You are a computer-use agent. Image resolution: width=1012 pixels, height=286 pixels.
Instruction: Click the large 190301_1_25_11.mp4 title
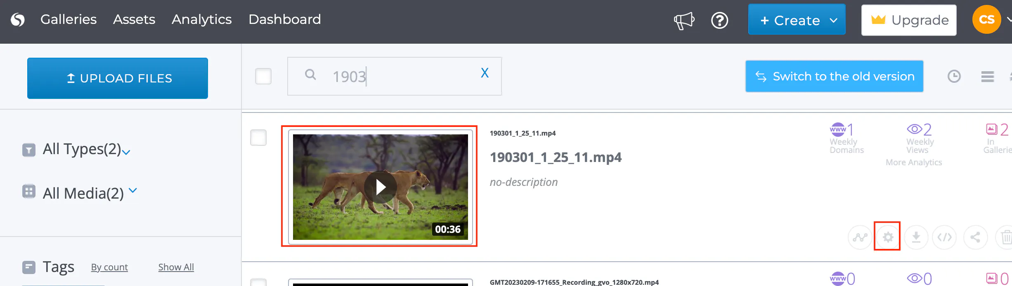click(x=556, y=157)
